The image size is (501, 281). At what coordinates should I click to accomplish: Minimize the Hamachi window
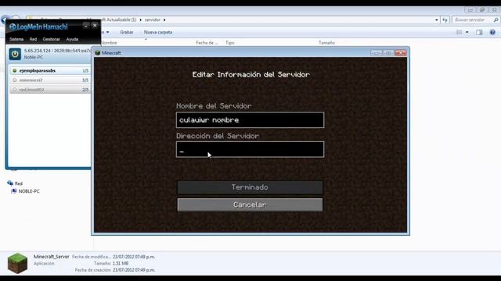[x=85, y=26]
